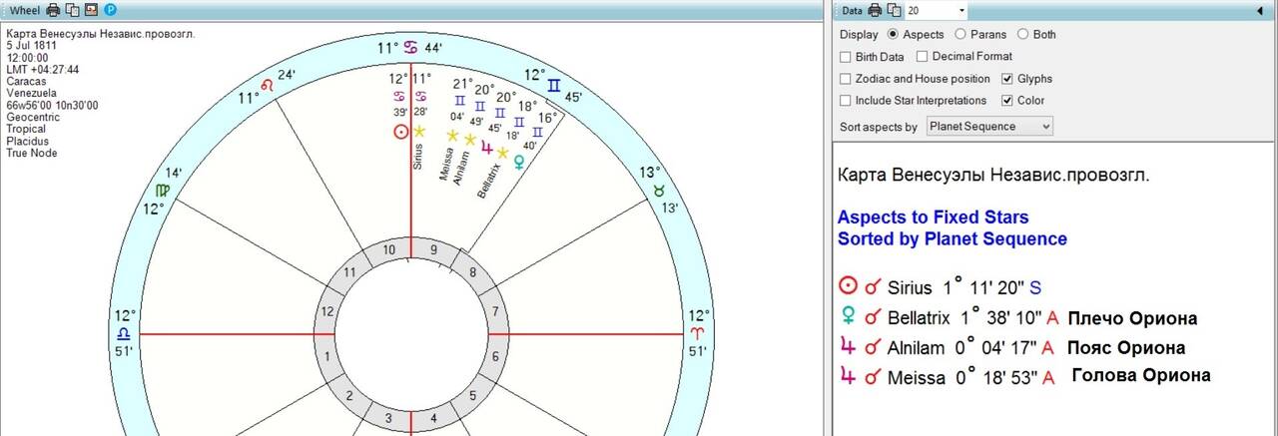
Task: Print the data report from Data toolbar
Action: tap(875, 10)
